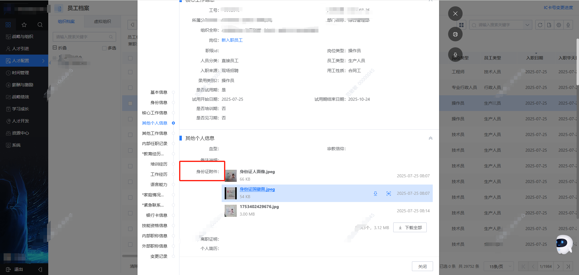Enable the 多选 checkbox
The height and width of the screenshot is (275, 579).
coord(104,48)
